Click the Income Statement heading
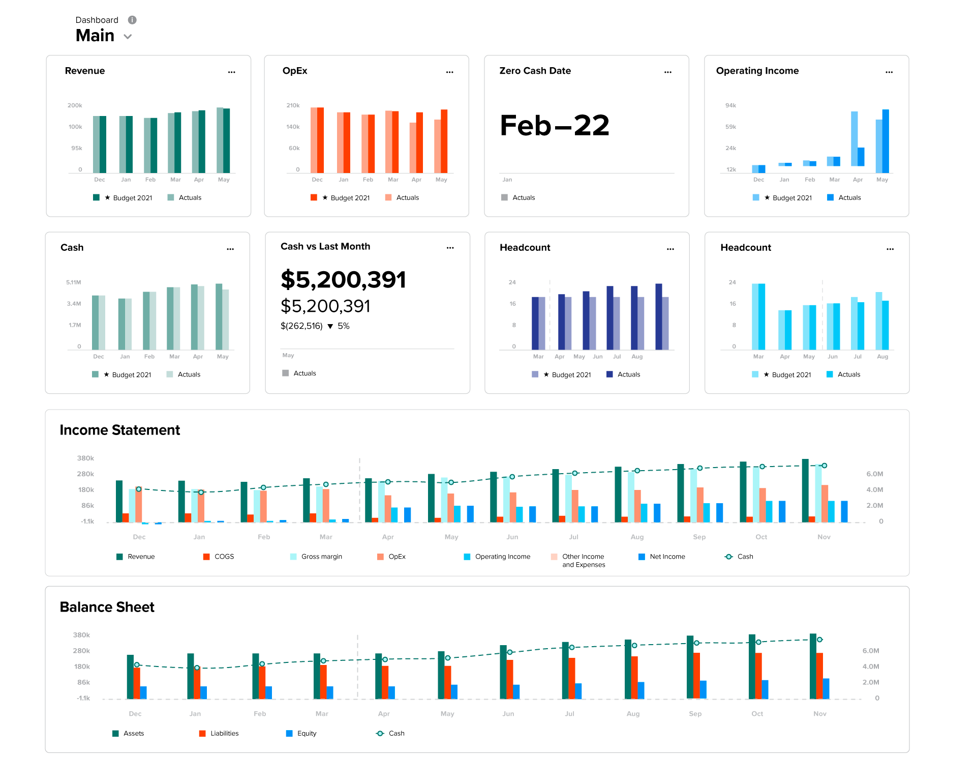The image size is (976, 782). (119, 430)
